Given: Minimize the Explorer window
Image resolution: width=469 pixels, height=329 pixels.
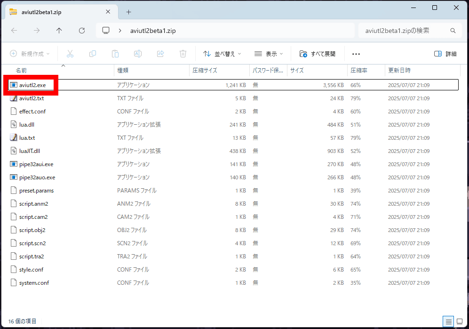Looking at the screenshot, I should (413, 8).
